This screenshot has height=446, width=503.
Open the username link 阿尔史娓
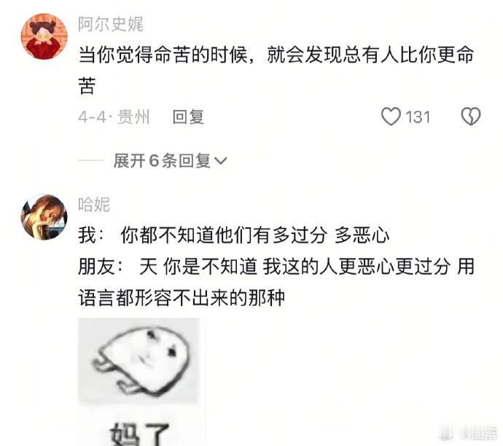111,24
